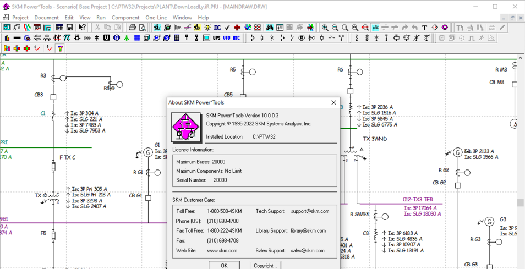Open the Document menu
Image resolution: width=525 pixels, height=269 pixels.
(47, 18)
